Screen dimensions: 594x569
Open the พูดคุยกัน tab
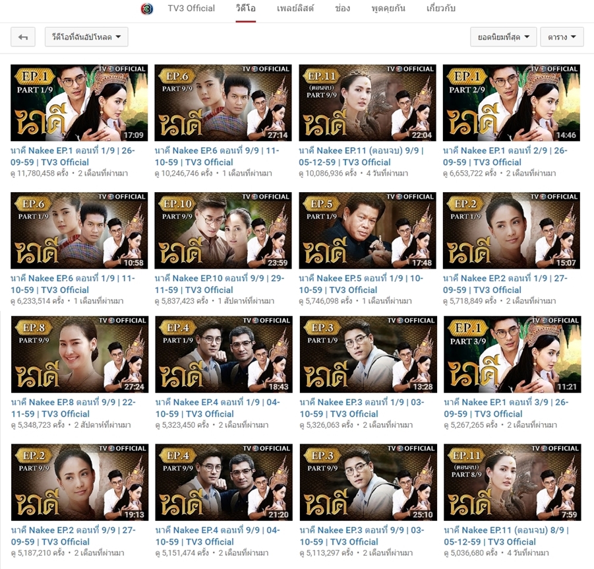pos(388,9)
